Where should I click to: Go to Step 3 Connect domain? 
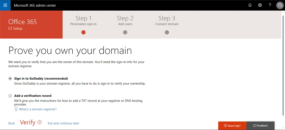click(167, 20)
